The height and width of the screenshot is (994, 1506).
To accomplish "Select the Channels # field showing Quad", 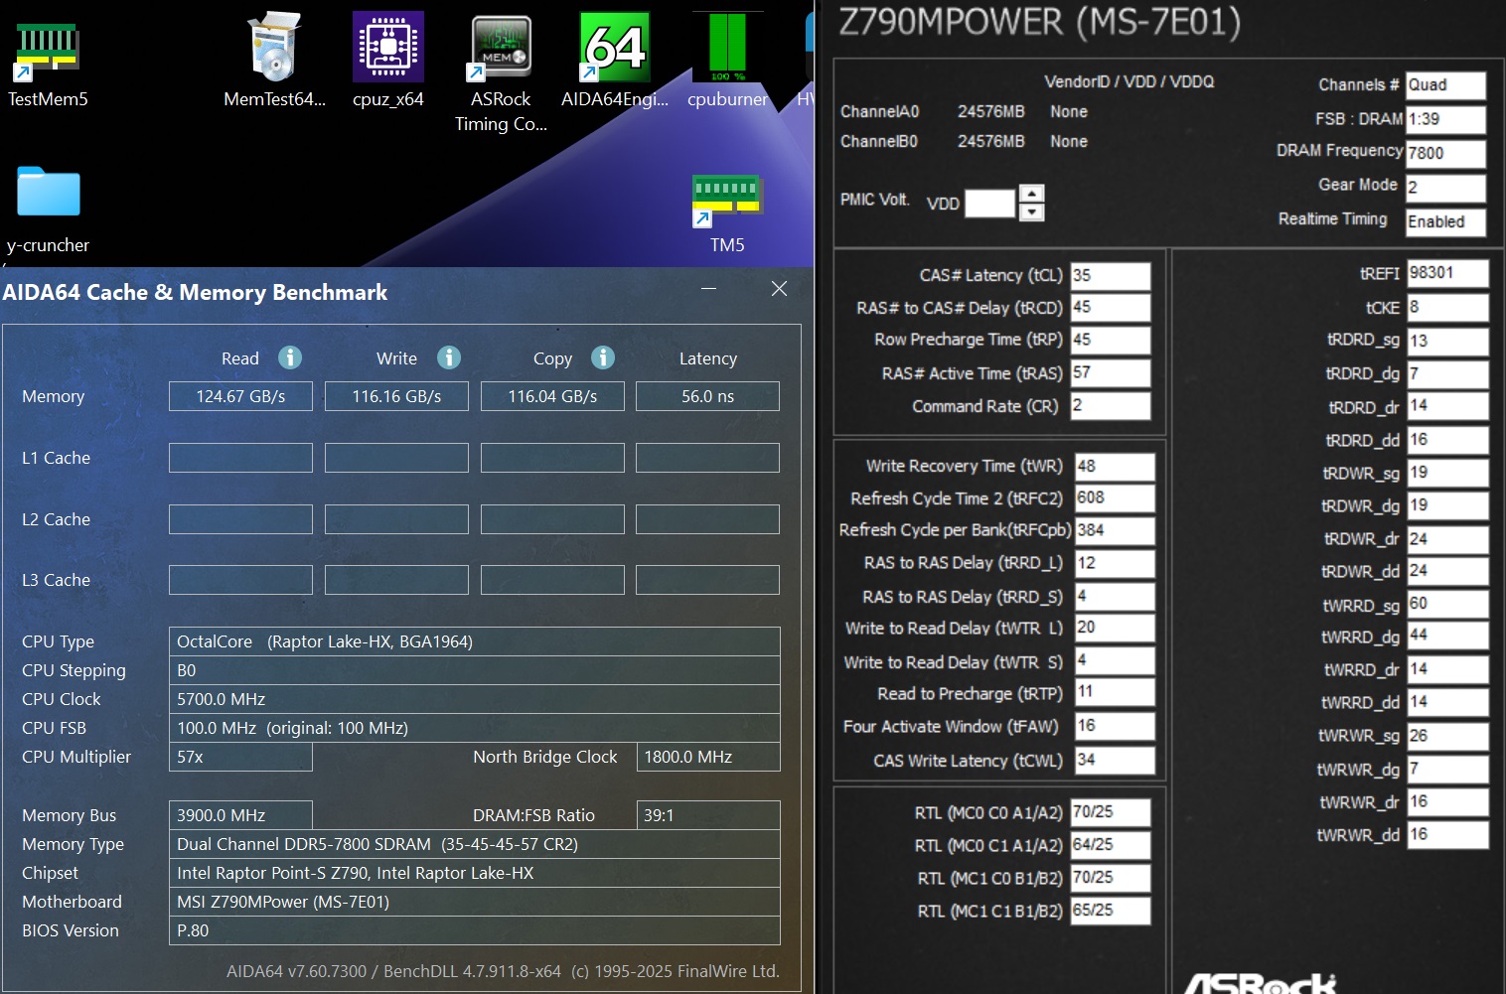I will (1446, 85).
